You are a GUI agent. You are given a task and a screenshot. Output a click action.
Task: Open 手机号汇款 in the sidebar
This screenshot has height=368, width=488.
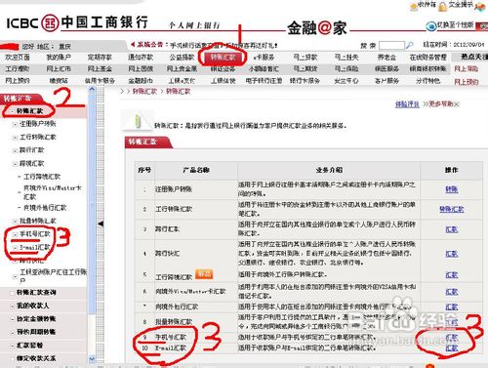click(35, 234)
